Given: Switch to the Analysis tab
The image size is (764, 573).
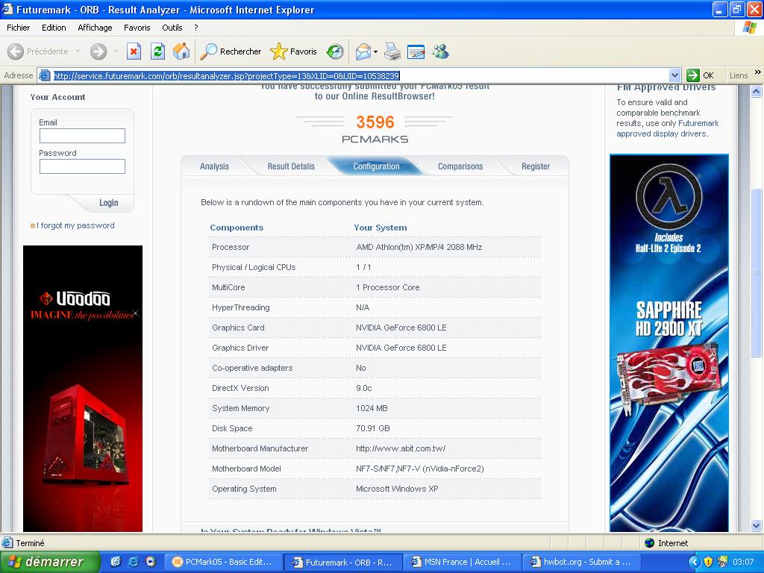Looking at the screenshot, I should click(214, 166).
